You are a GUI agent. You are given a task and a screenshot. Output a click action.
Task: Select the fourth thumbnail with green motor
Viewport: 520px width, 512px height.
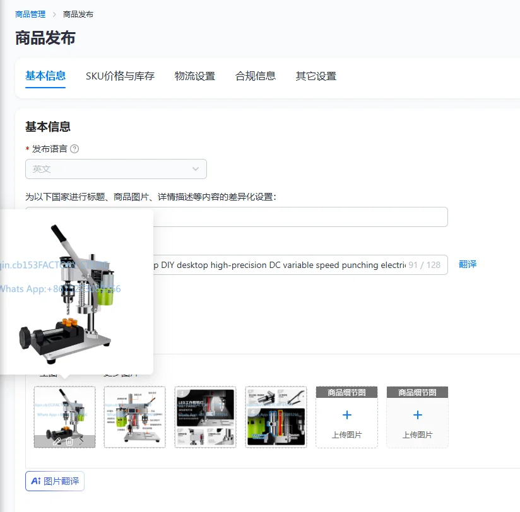[276, 417]
